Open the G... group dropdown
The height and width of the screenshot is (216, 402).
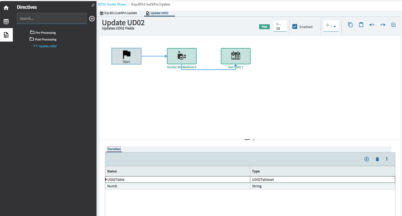pos(331,26)
